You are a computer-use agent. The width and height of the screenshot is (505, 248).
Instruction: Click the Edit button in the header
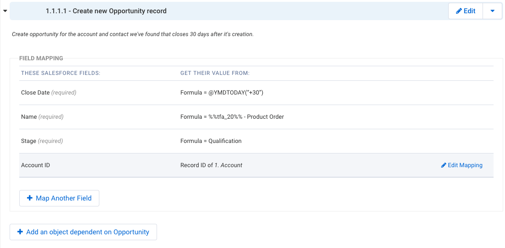(x=466, y=11)
